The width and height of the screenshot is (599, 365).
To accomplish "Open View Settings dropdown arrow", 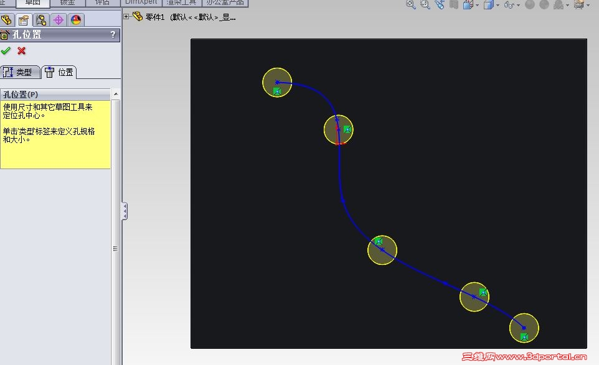I will click(568, 5).
